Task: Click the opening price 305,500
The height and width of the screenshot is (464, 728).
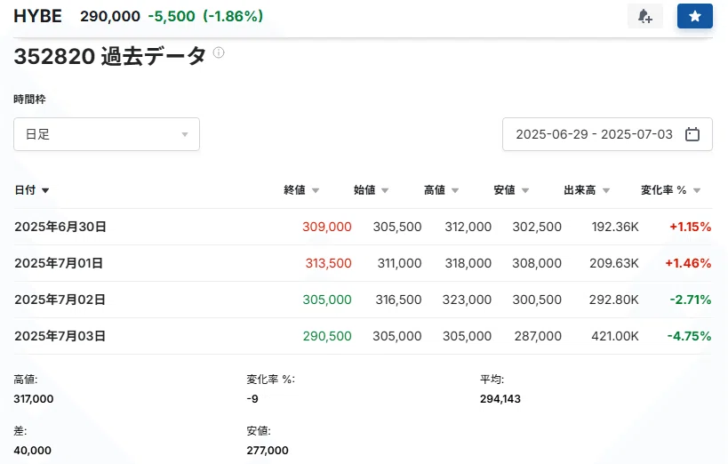Action: (397, 227)
